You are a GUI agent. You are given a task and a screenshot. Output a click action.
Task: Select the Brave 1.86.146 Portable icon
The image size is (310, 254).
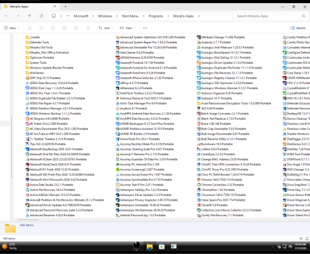pos(198,124)
